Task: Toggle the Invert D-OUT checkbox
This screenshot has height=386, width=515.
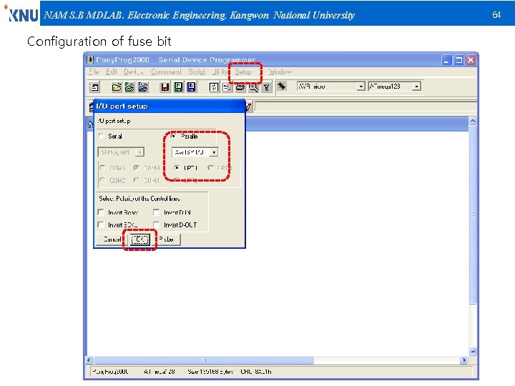Action: coord(157,224)
